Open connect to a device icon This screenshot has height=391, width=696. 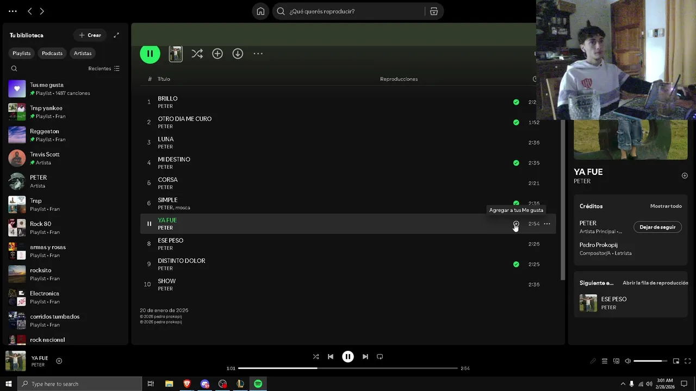pos(616,361)
